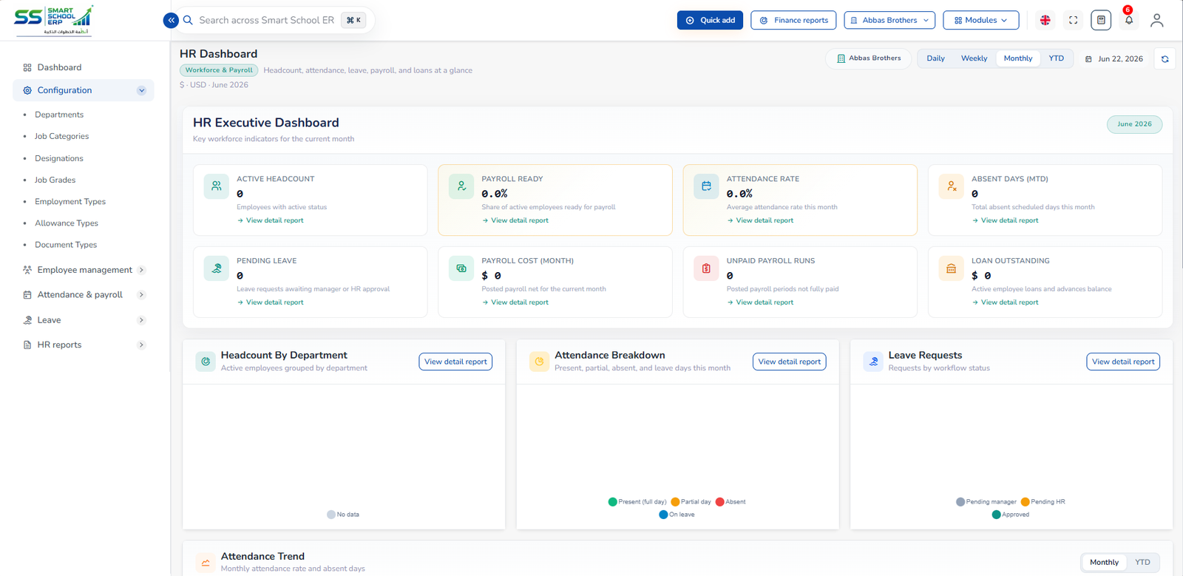Expand Employee management menu
This screenshot has width=1183, height=576.
(84, 270)
